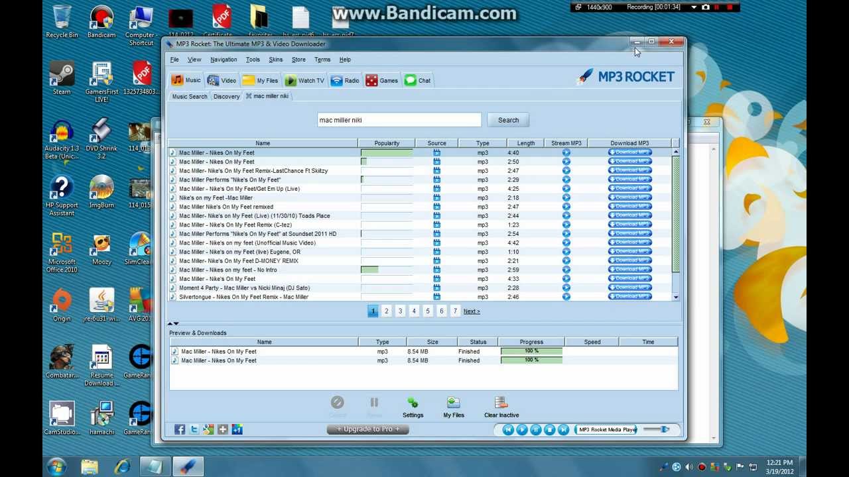Open the Games section
849x477 pixels.
(381, 80)
